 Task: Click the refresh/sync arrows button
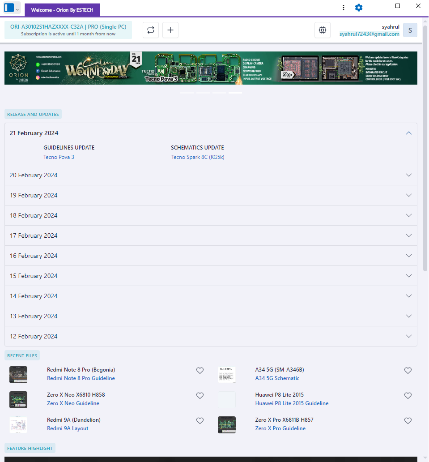(x=151, y=30)
